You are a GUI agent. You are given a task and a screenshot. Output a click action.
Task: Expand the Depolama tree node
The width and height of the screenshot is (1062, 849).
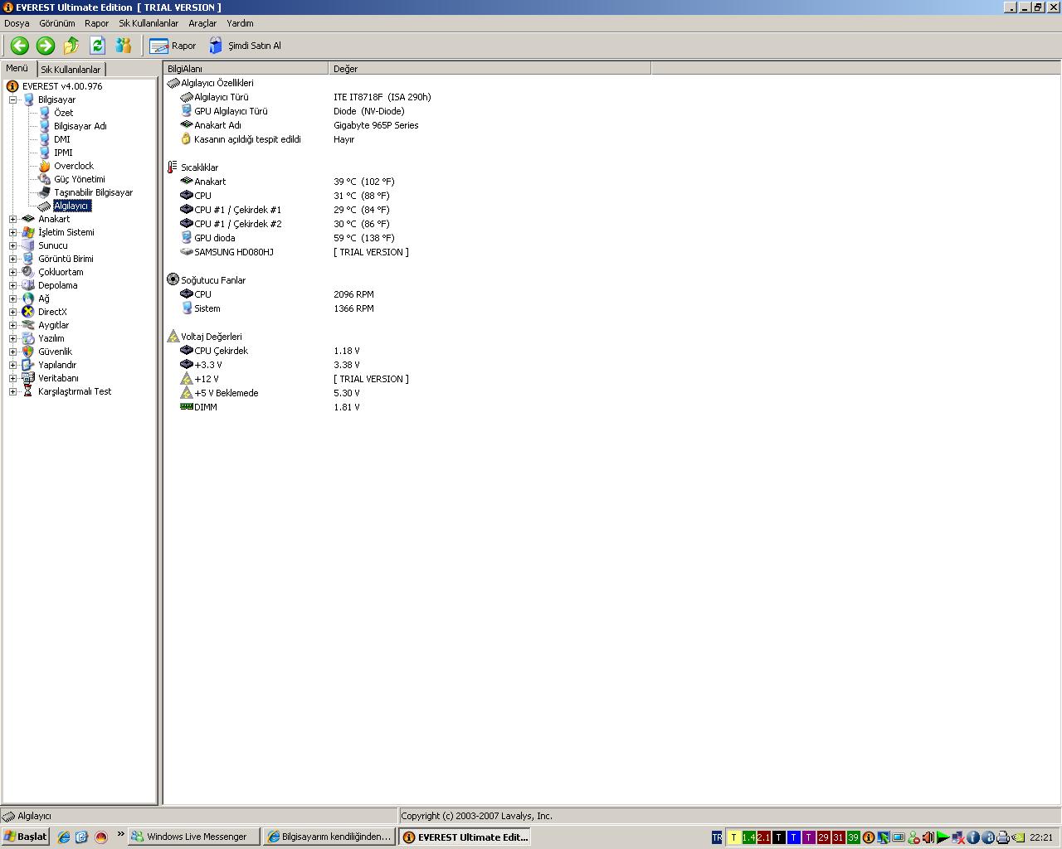point(12,285)
